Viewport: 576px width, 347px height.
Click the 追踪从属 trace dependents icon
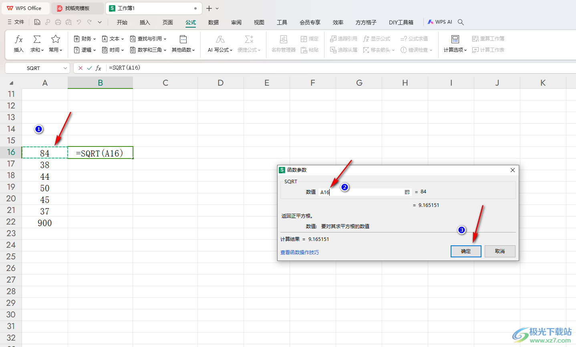click(333, 50)
